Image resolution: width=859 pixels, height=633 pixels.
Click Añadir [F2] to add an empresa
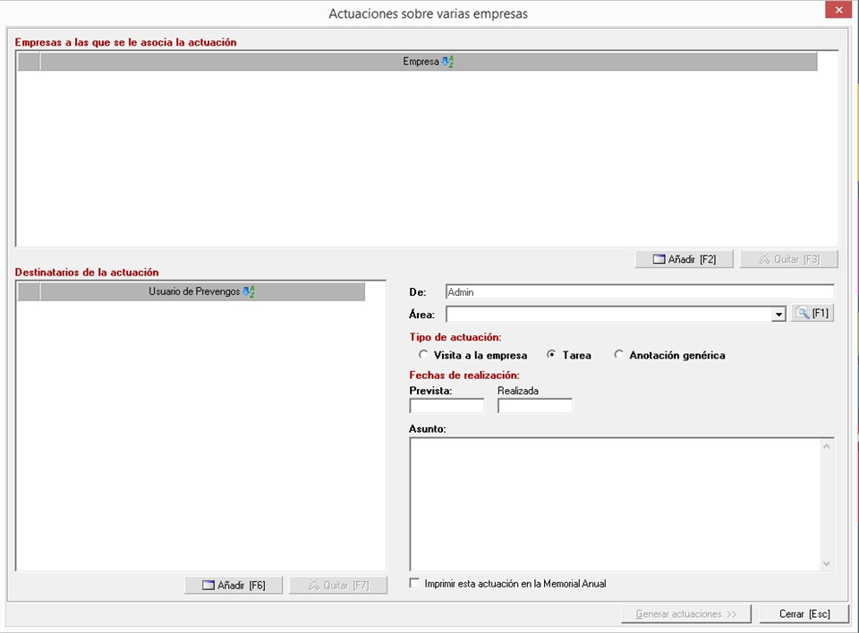tap(685, 259)
